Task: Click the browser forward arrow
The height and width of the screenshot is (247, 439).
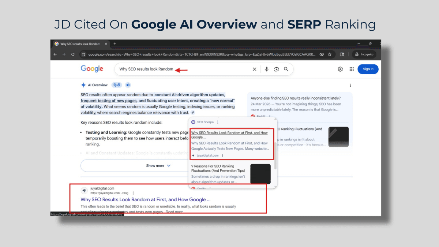Action: [x=64, y=54]
